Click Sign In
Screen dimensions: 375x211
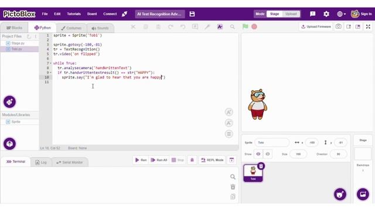pyautogui.click(x=366, y=14)
